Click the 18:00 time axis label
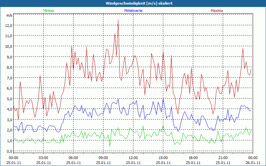The height and width of the screenshot is (166, 266). coord(193,158)
